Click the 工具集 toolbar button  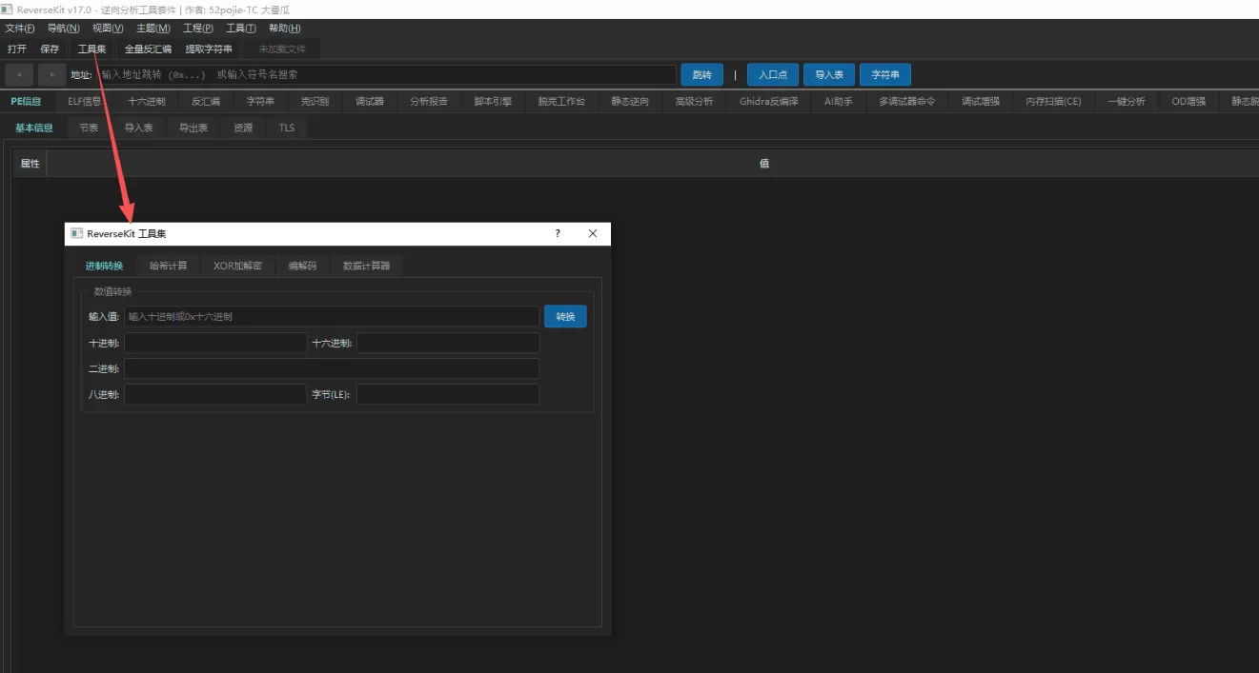[92, 49]
